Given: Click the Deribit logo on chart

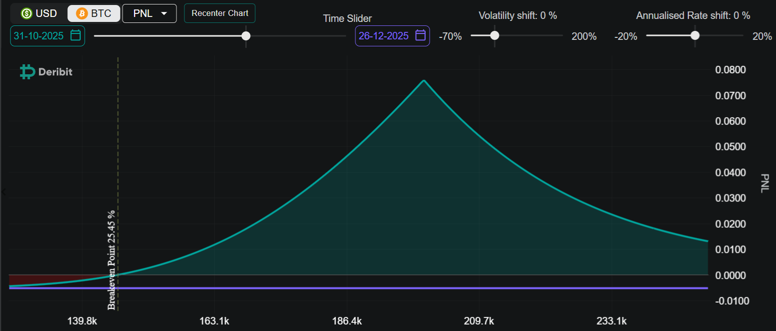Looking at the screenshot, I should (46, 72).
